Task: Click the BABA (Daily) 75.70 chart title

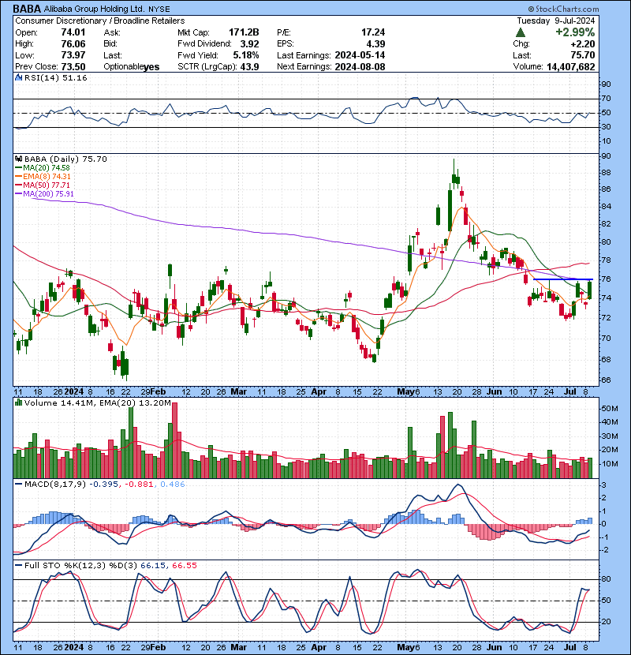Action: pyautogui.click(x=65, y=159)
